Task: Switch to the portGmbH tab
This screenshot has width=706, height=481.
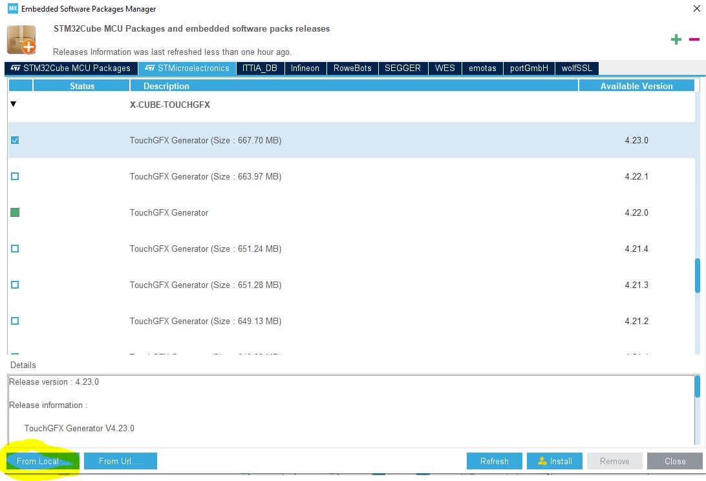Action: pyautogui.click(x=529, y=68)
